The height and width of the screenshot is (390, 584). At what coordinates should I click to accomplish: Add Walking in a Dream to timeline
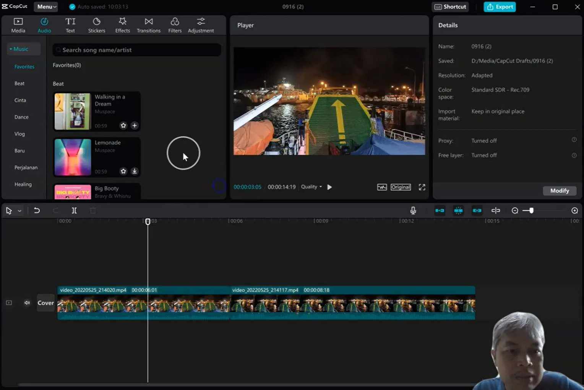click(135, 125)
